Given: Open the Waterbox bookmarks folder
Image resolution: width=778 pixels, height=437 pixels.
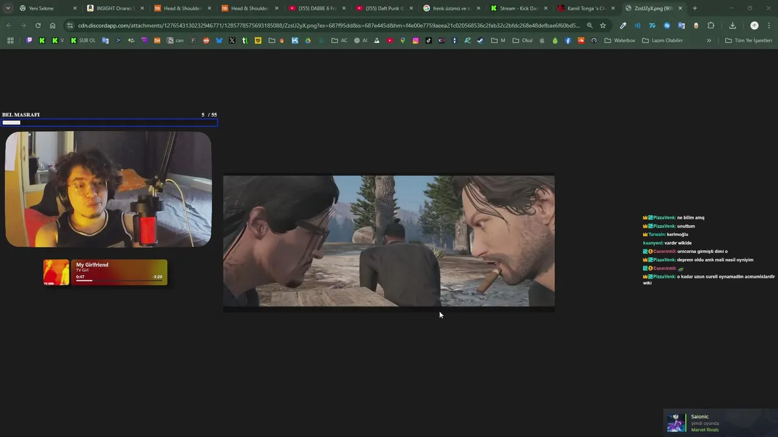Looking at the screenshot, I should pos(620,41).
